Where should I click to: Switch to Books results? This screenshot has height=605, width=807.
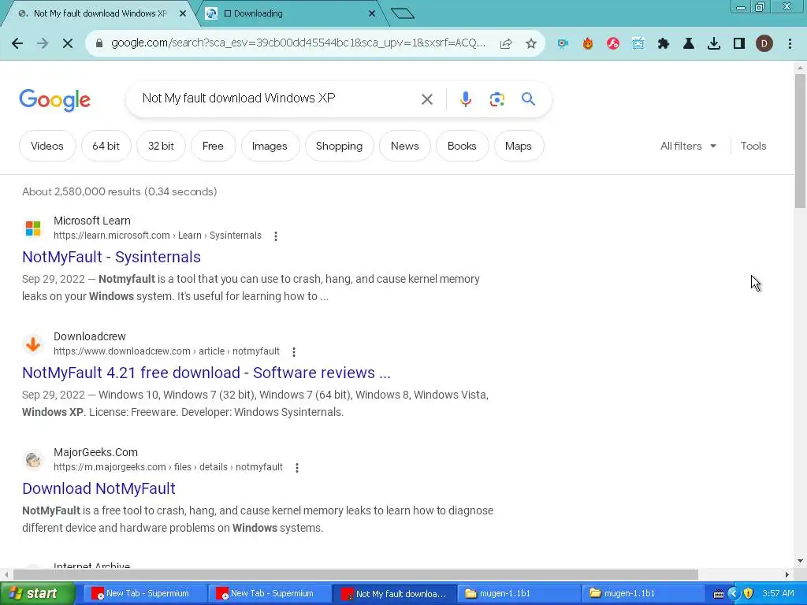(462, 146)
